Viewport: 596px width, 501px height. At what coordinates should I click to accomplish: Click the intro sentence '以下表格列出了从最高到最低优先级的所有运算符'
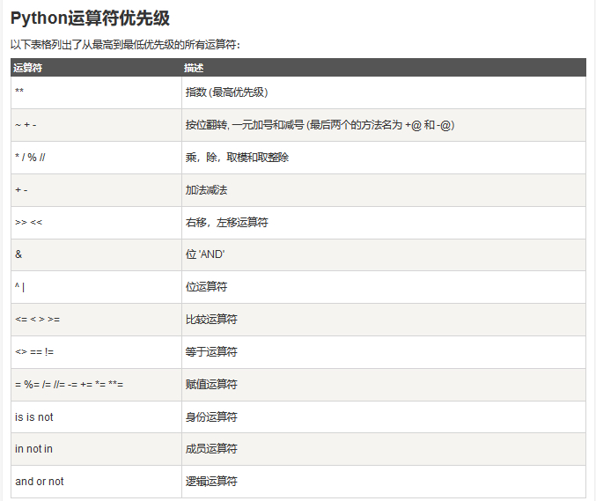[x=124, y=45]
